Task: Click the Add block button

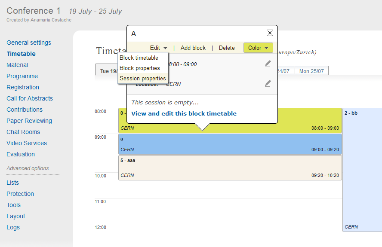Action: (x=193, y=48)
